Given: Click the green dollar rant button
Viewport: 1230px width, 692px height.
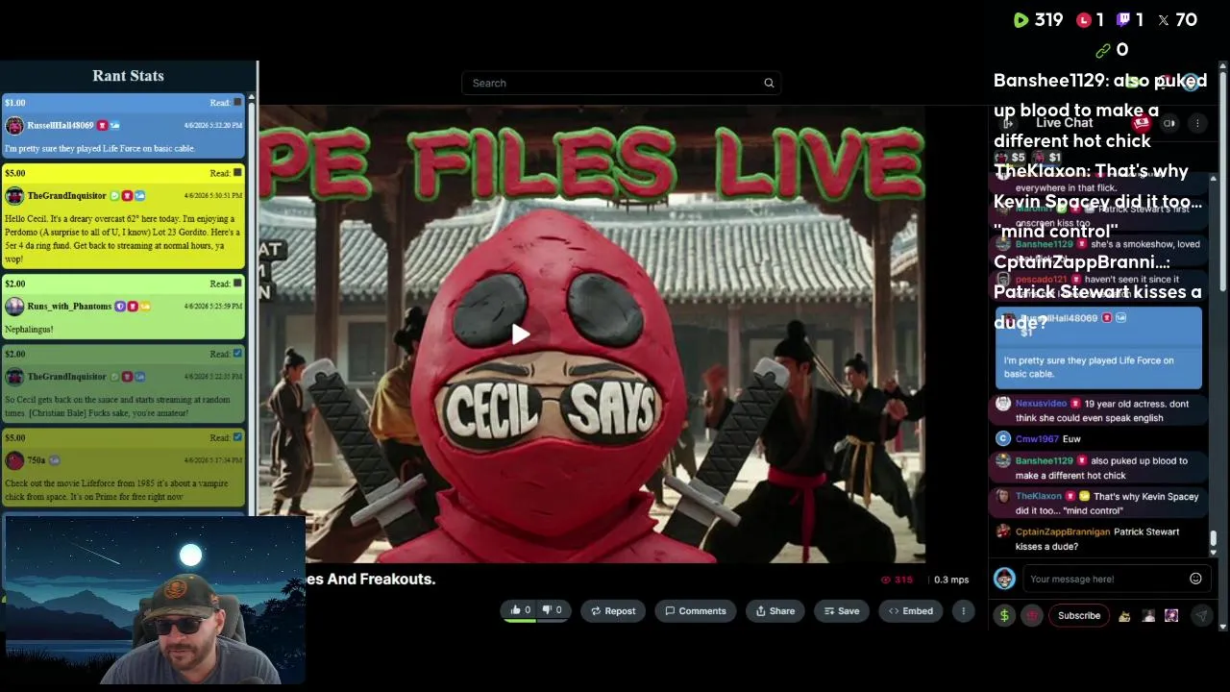Looking at the screenshot, I should click(x=1004, y=616).
